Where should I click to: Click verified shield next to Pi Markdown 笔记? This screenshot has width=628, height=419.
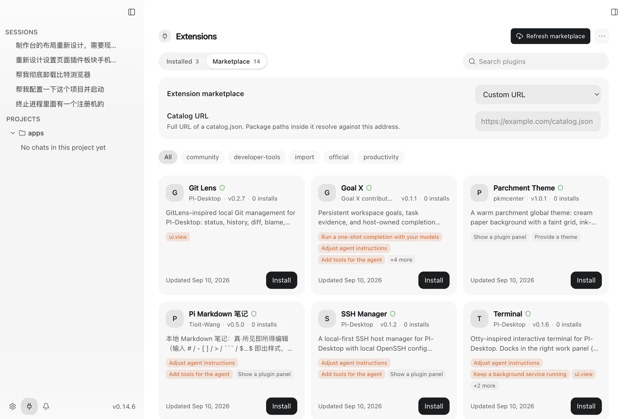(x=254, y=314)
